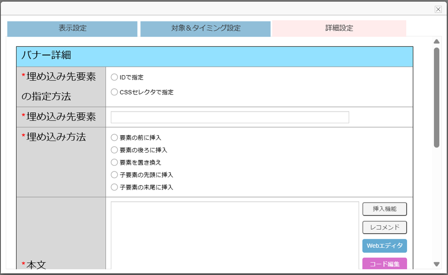The image size is (448, 275).
Task: Click the scrollbar up arrow
Action: coord(436,42)
